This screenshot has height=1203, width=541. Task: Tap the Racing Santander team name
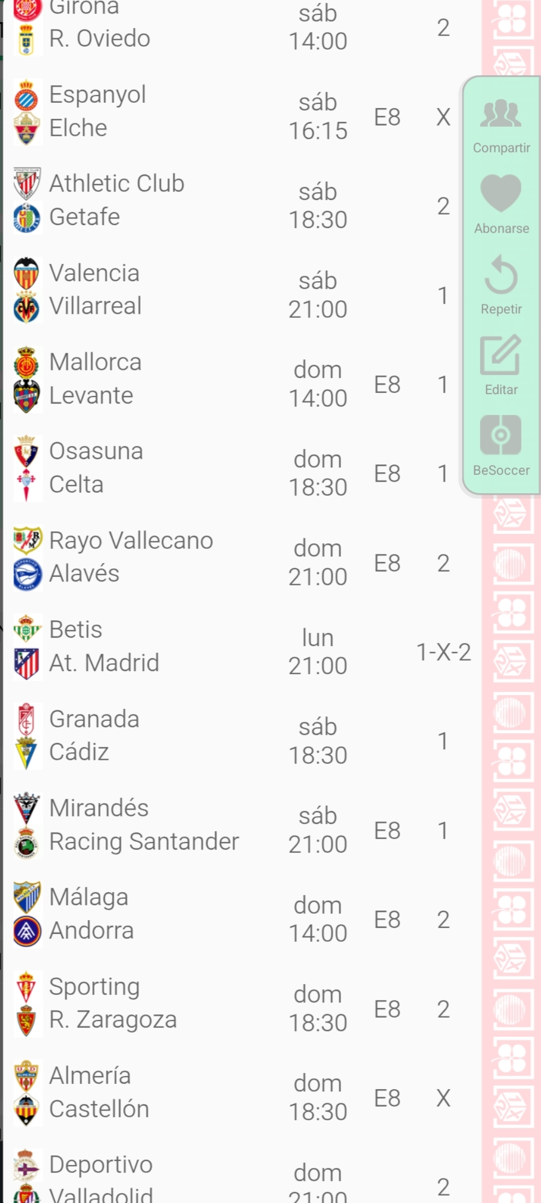(x=144, y=842)
